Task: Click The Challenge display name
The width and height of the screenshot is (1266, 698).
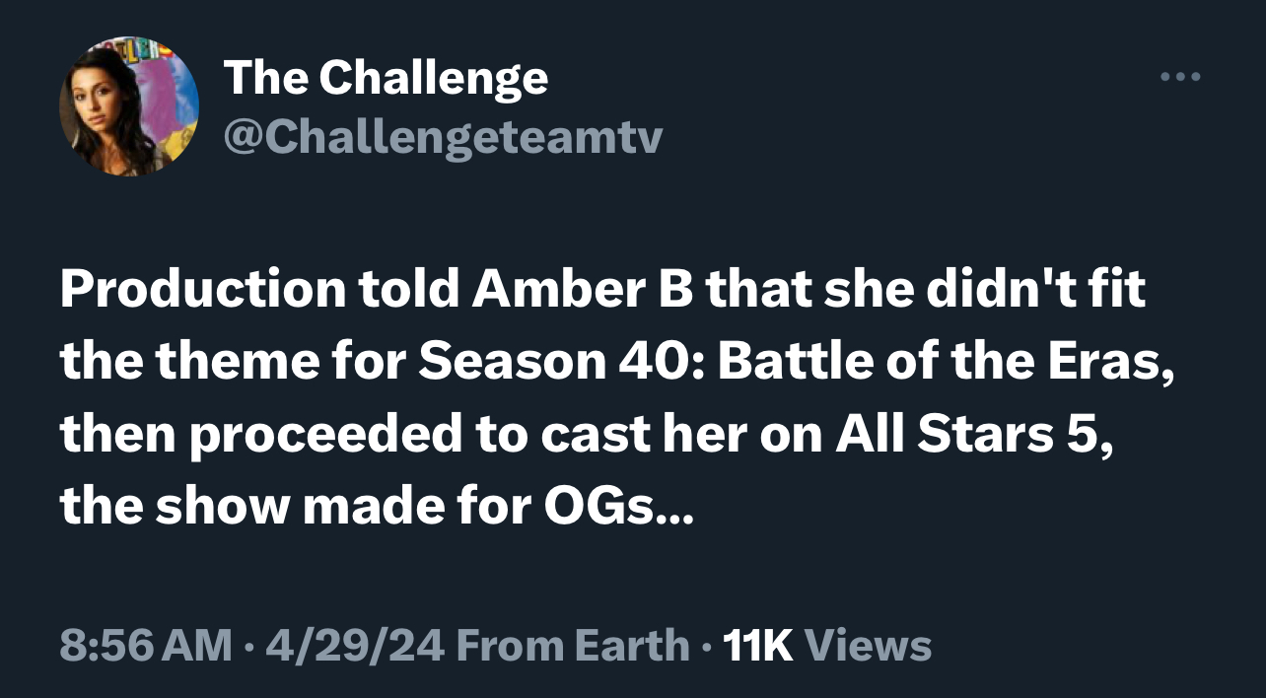Action: tap(386, 77)
